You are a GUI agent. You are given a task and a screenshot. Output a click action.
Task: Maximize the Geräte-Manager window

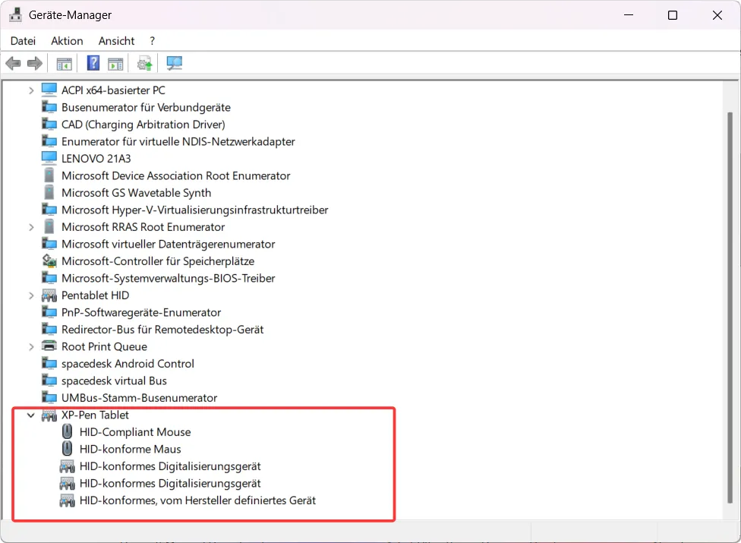point(673,15)
